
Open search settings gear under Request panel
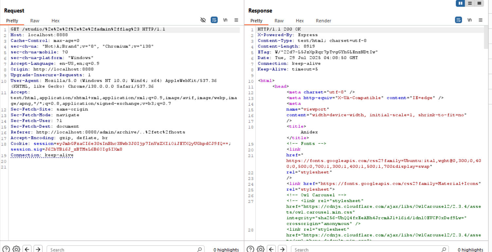pyautogui.click(x=16, y=249)
